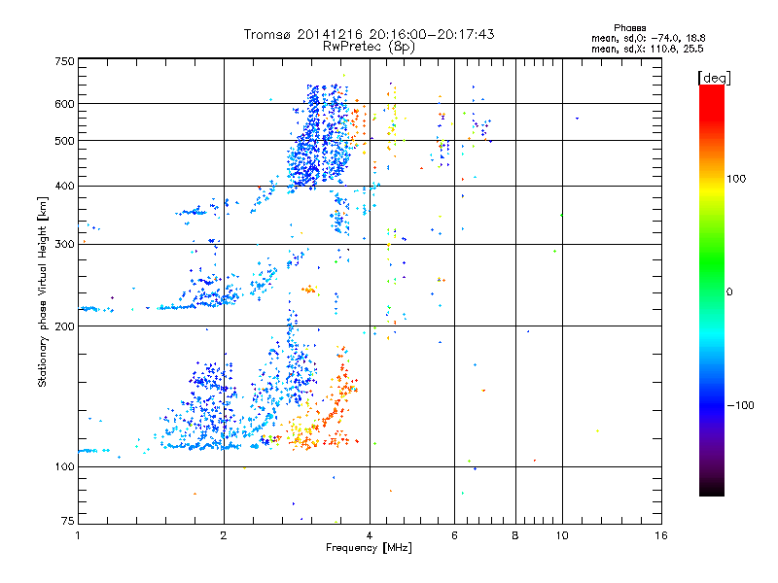Click the '[deg]' colorbar unit label

click(x=714, y=78)
